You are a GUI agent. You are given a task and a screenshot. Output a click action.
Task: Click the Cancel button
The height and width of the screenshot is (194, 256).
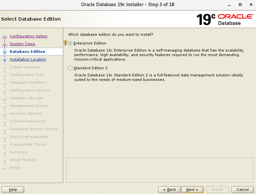tap(243, 189)
